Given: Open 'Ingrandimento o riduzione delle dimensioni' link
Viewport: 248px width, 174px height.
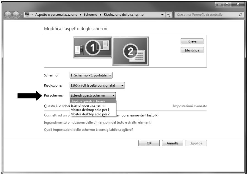Looking at the screenshot, I should click(98, 122).
